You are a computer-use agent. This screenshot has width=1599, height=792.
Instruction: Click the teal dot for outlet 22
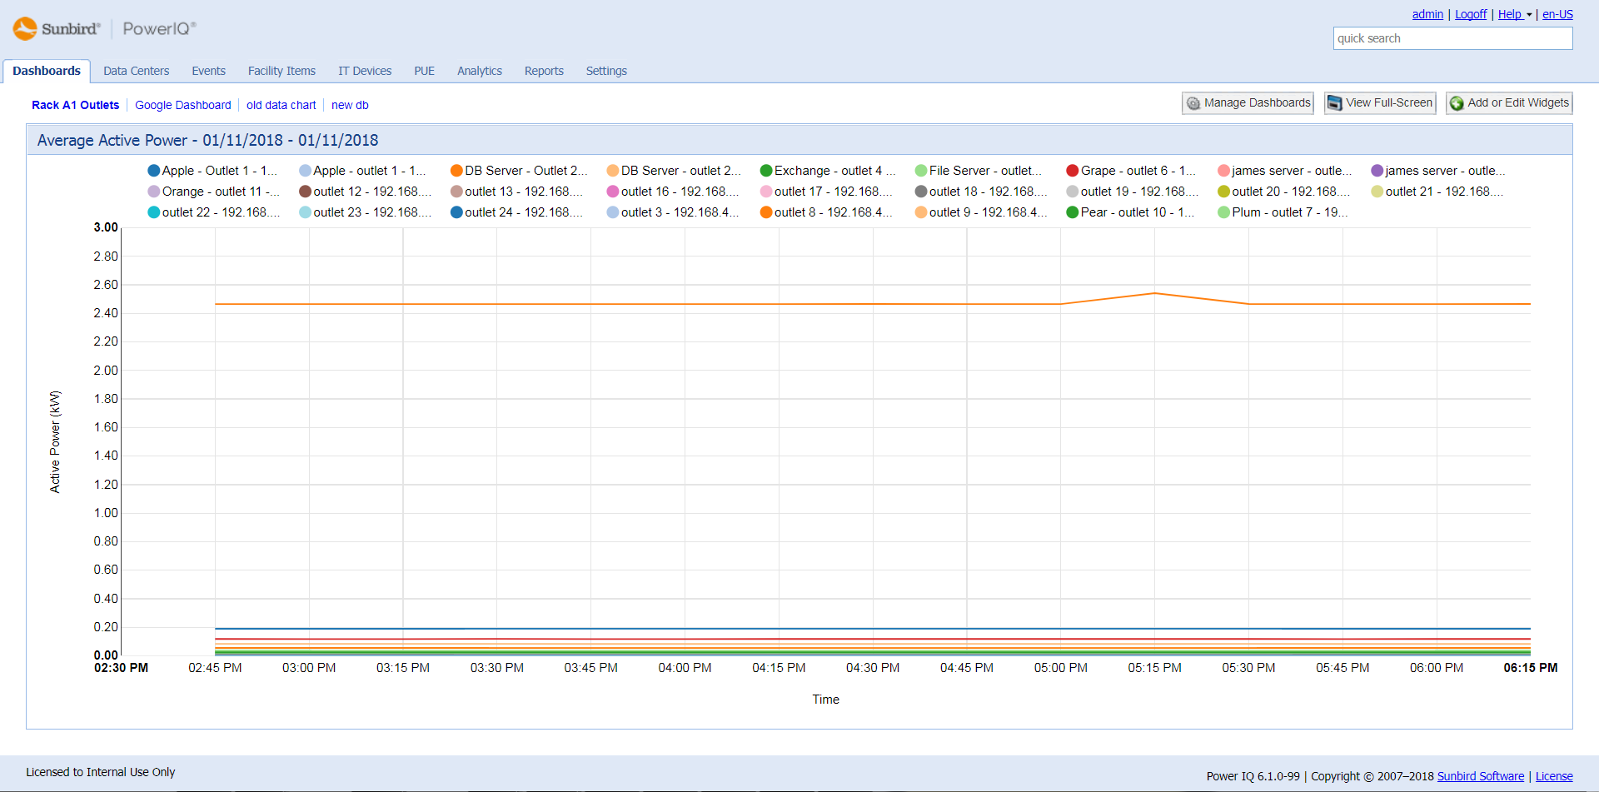click(152, 212)
